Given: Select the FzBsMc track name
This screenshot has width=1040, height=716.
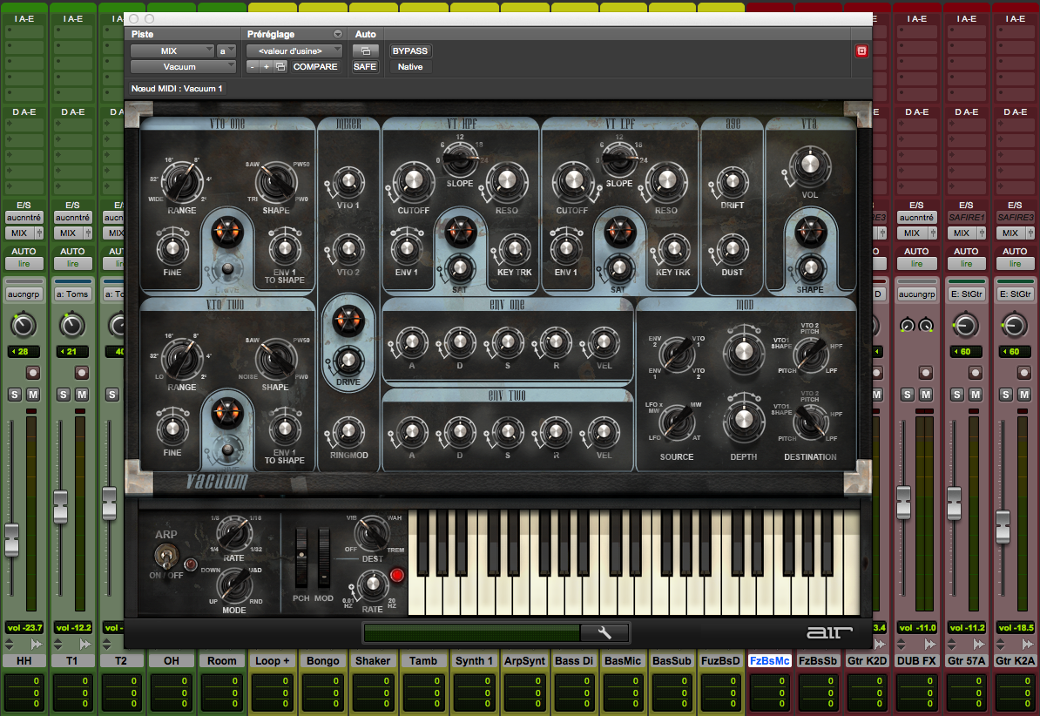Looking at the screenshot, I should [x=769, y=661].
